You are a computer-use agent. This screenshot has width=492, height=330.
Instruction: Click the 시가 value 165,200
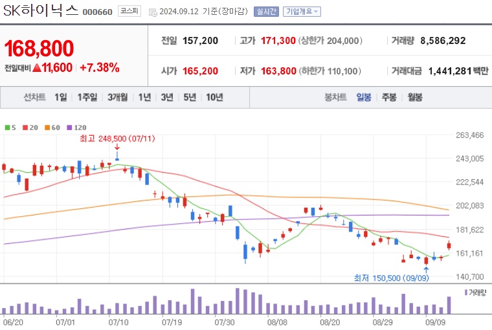coord(200,71)
